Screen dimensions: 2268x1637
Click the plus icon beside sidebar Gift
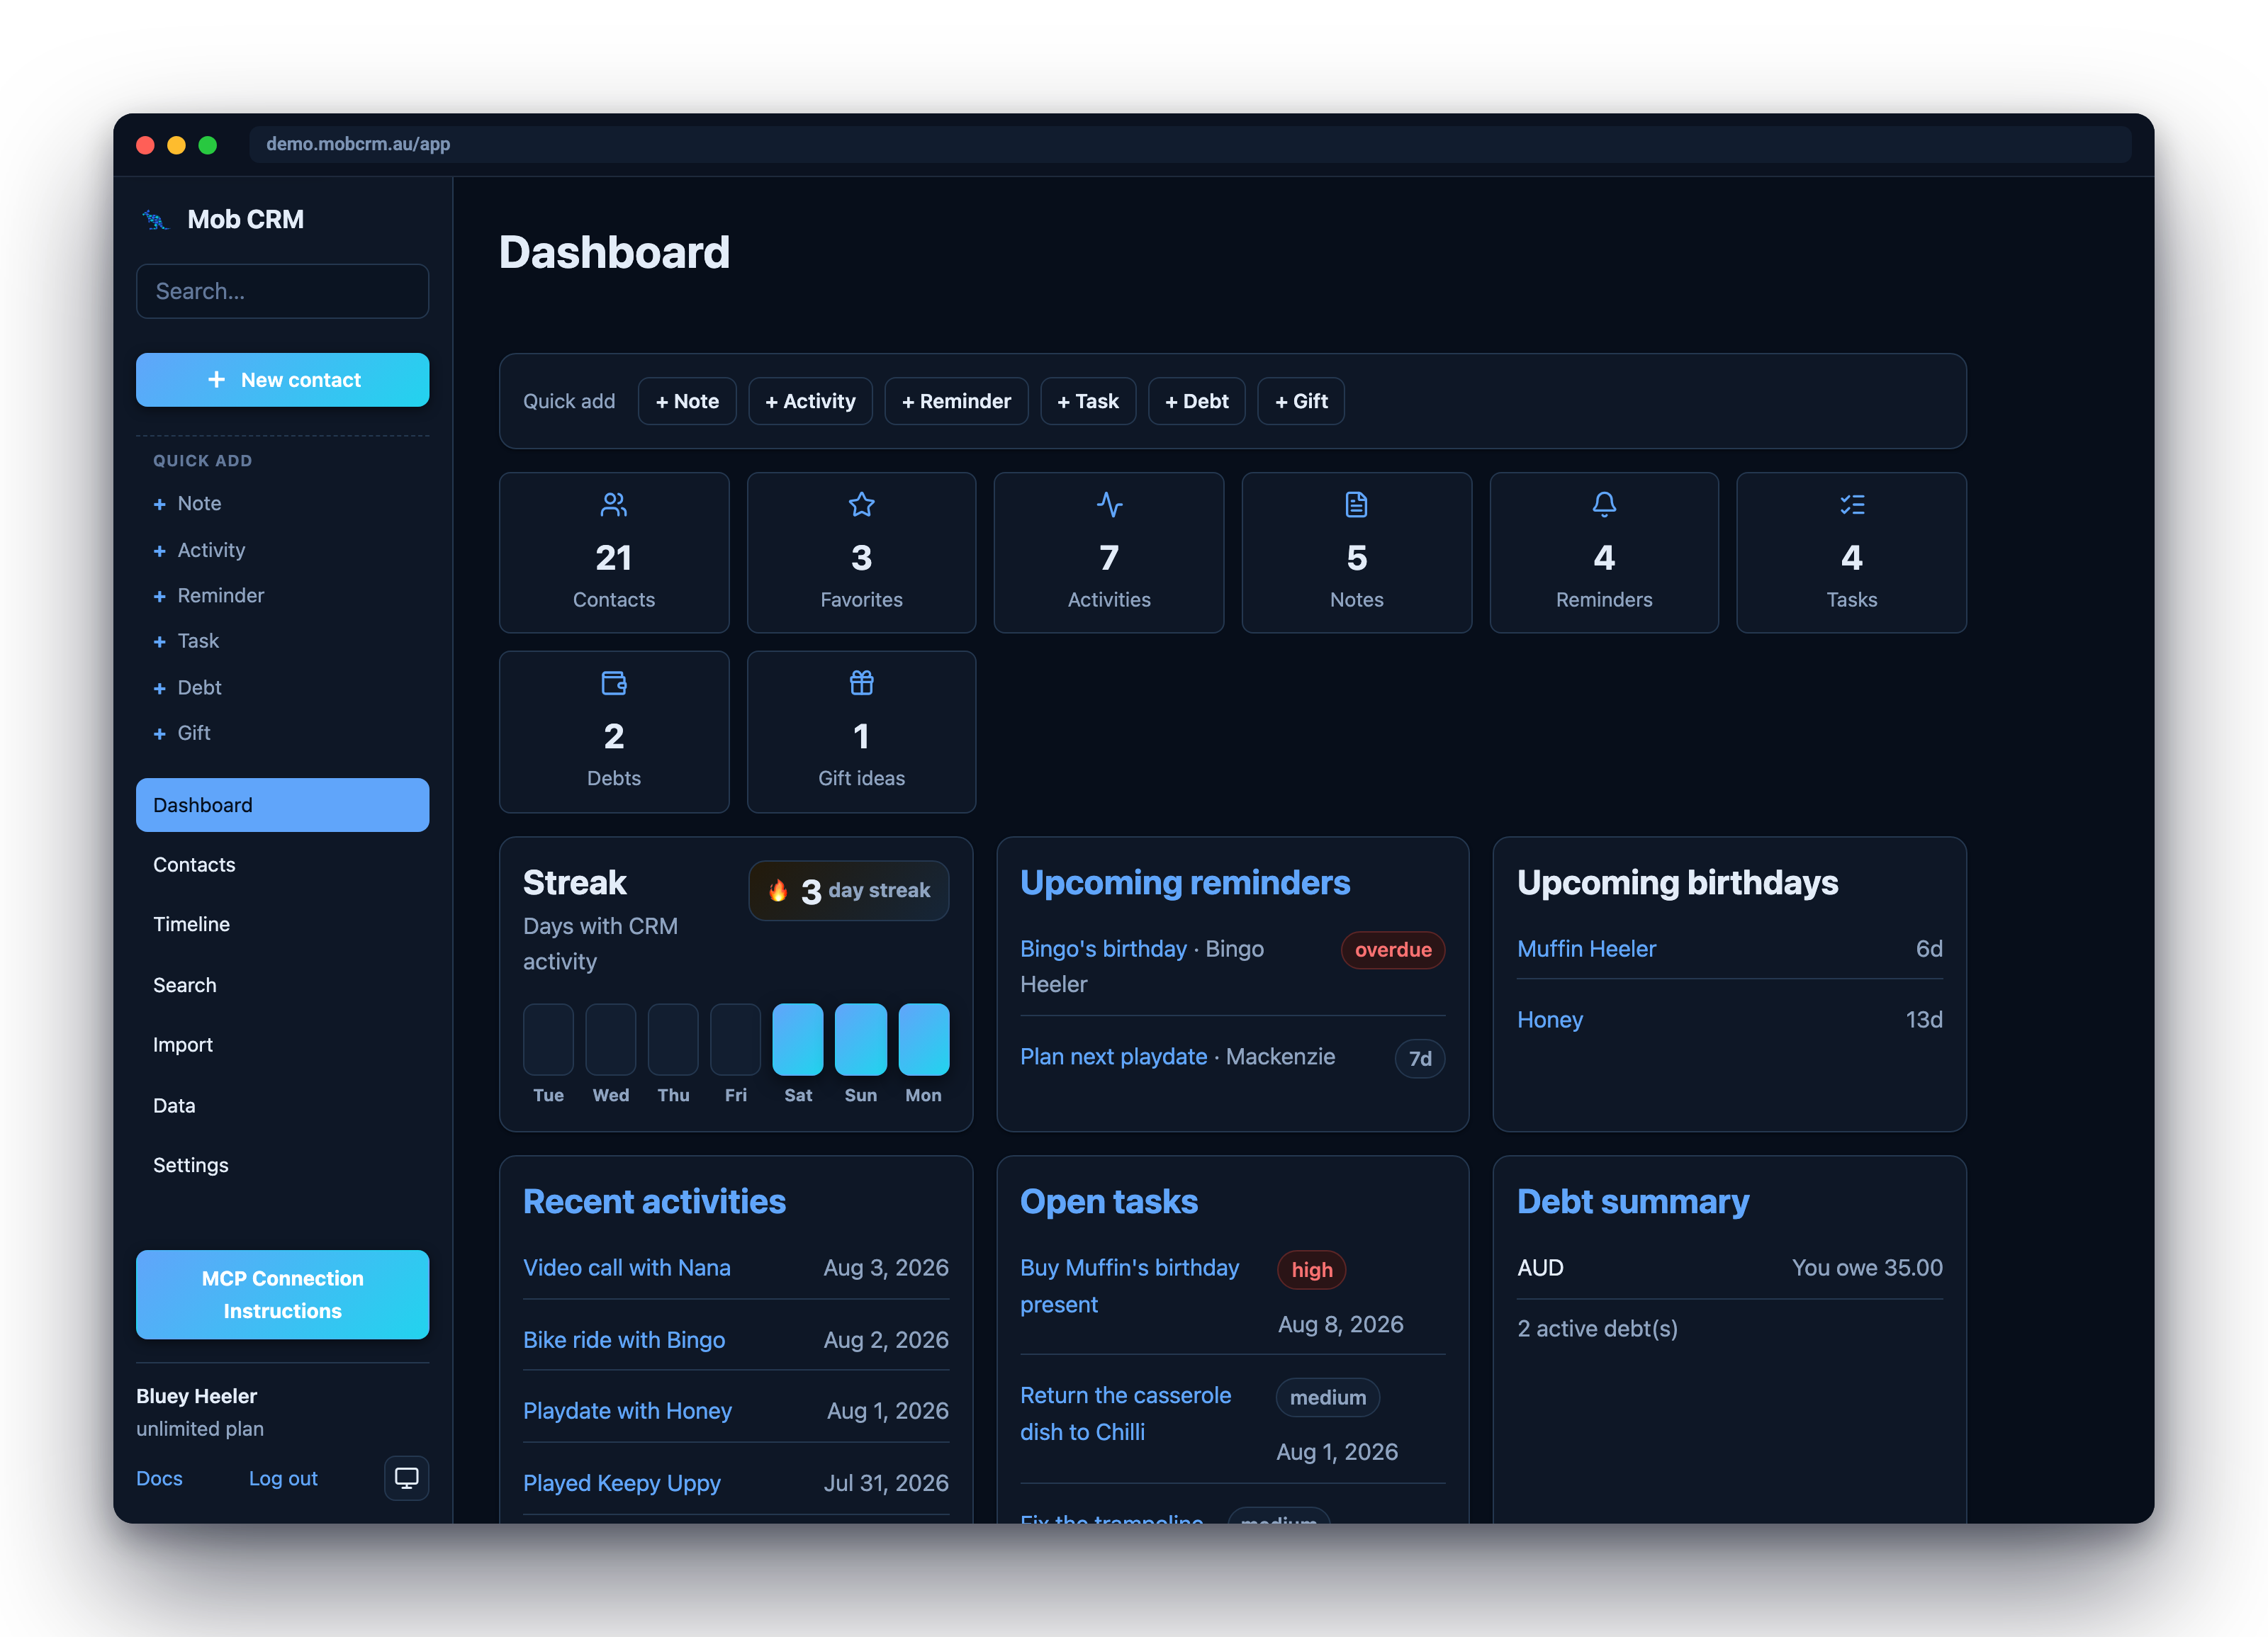[x=159, y=734]
